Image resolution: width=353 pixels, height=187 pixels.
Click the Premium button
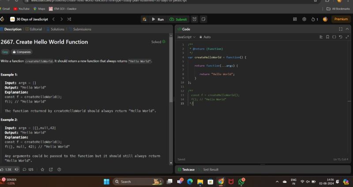coord(341,19)
